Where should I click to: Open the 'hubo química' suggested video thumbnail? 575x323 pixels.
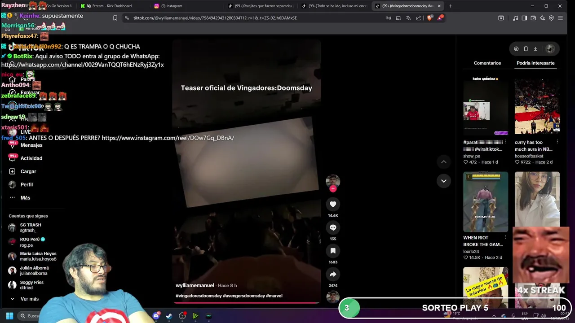[486, 106]
